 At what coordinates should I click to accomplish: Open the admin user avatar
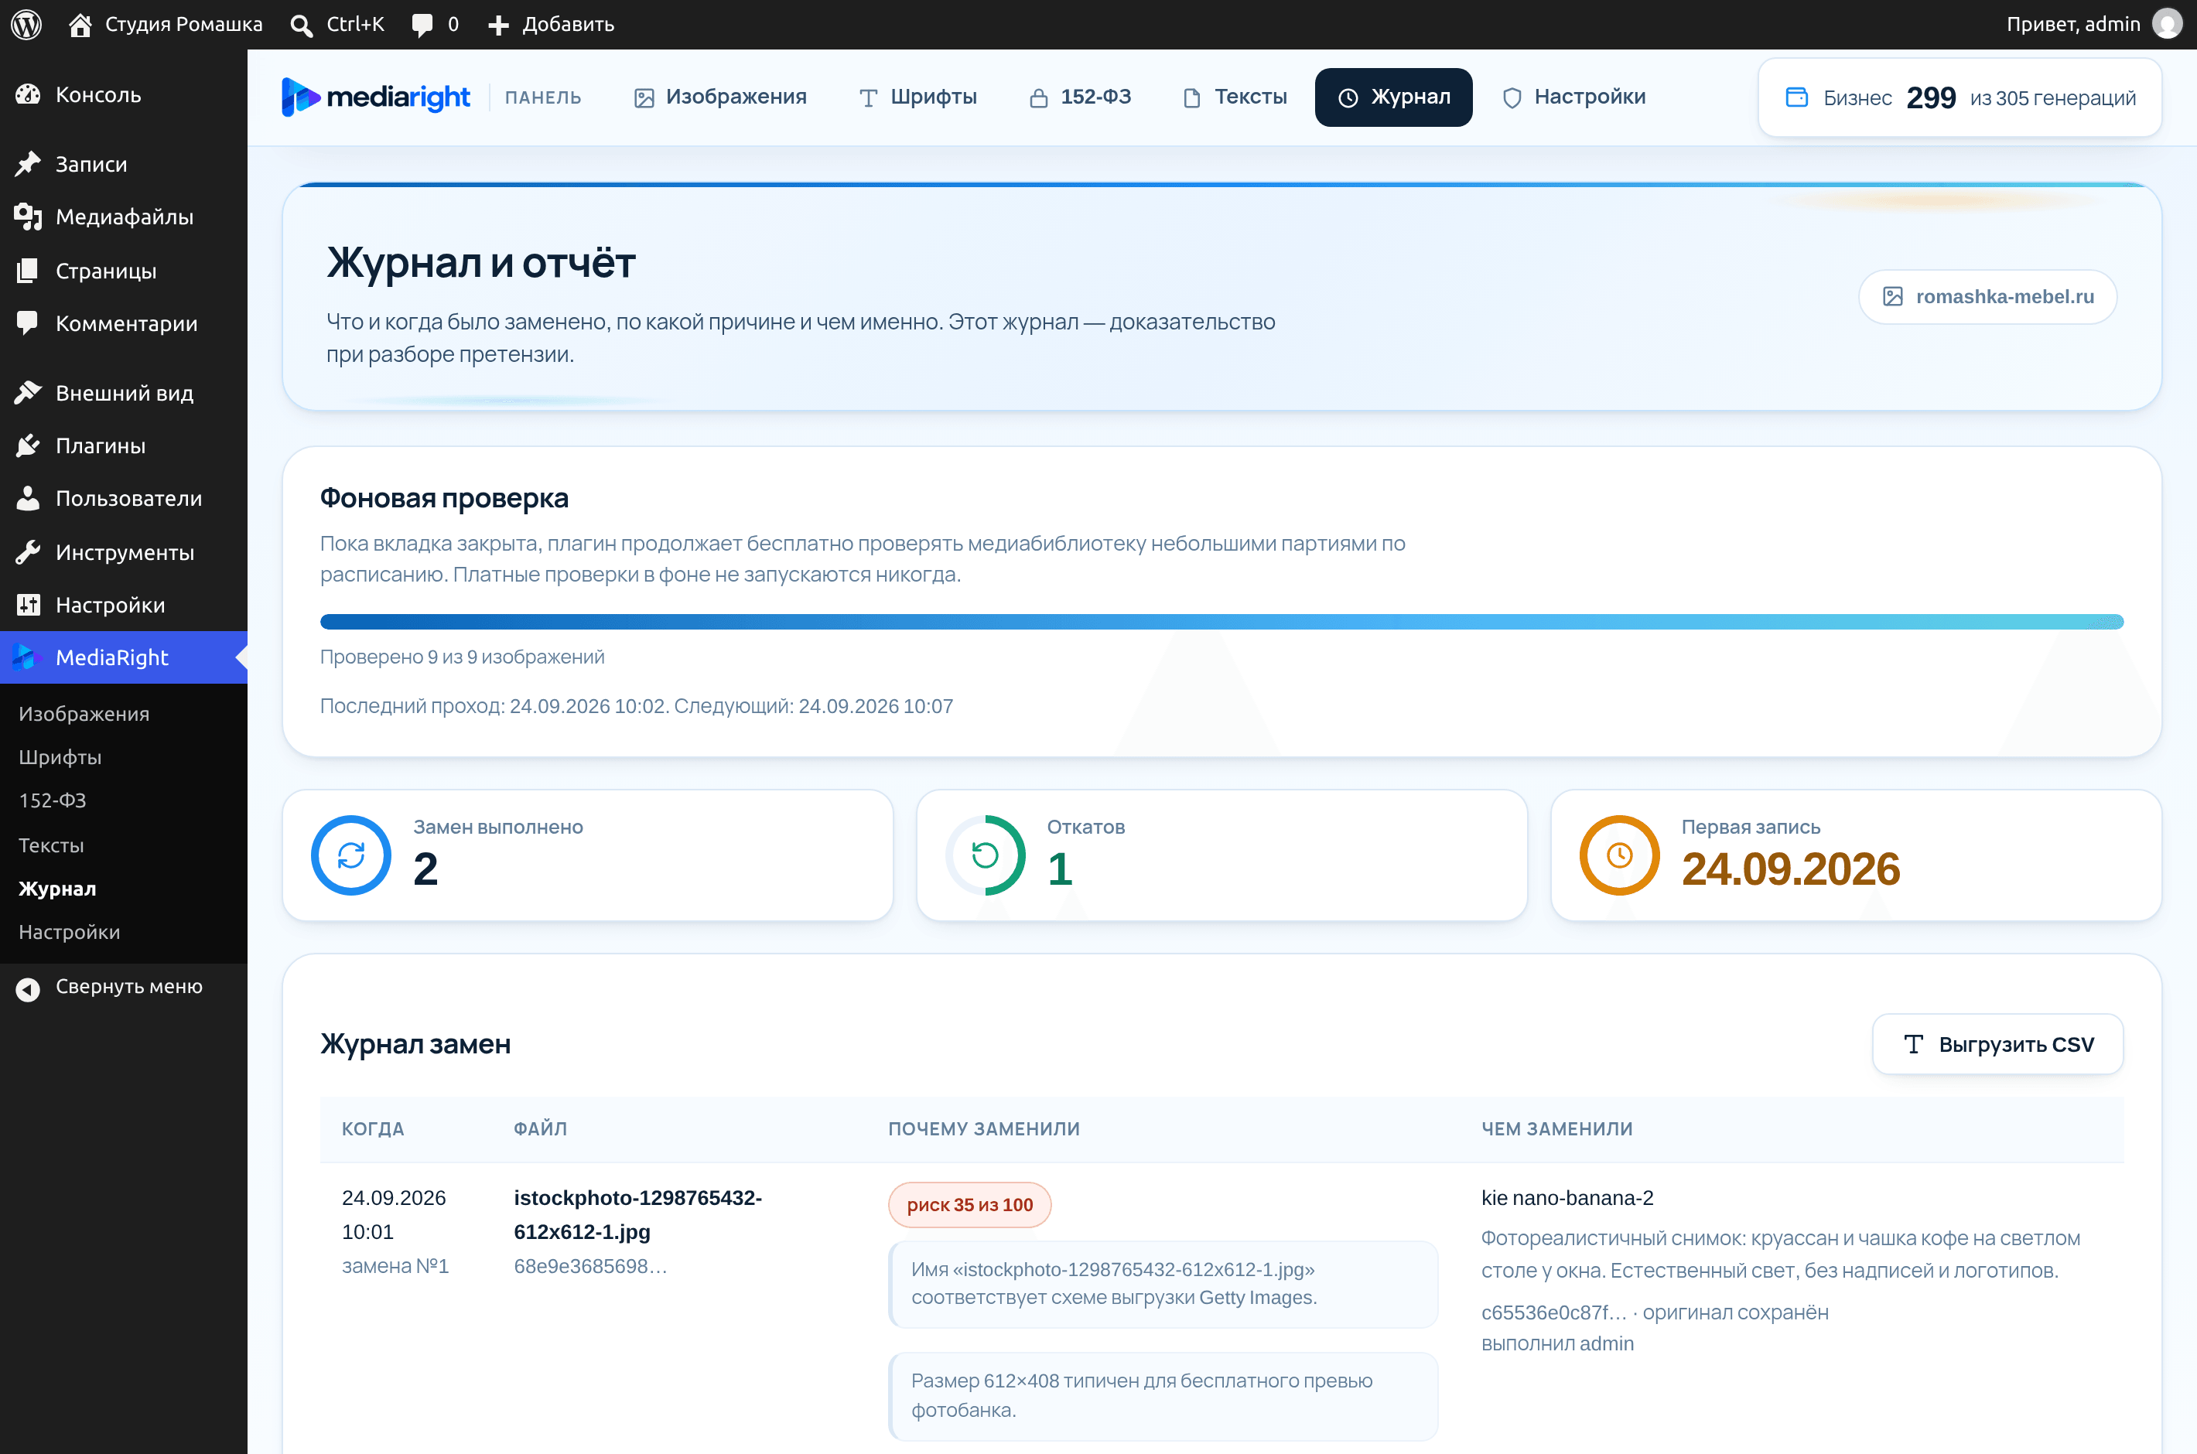click(2166, 24)
